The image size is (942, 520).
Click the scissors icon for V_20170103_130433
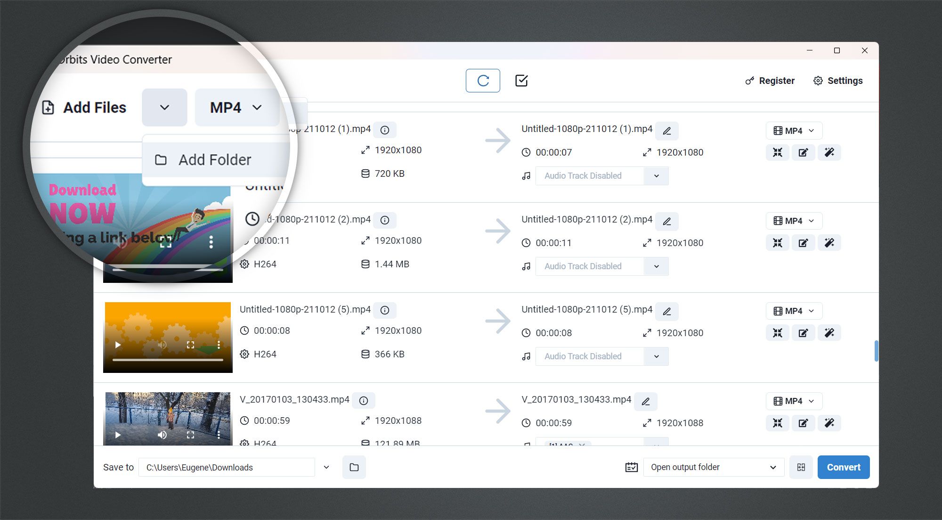click(777, 423)
